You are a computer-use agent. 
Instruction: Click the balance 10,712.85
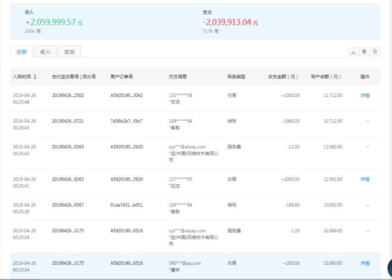(333, 121)
